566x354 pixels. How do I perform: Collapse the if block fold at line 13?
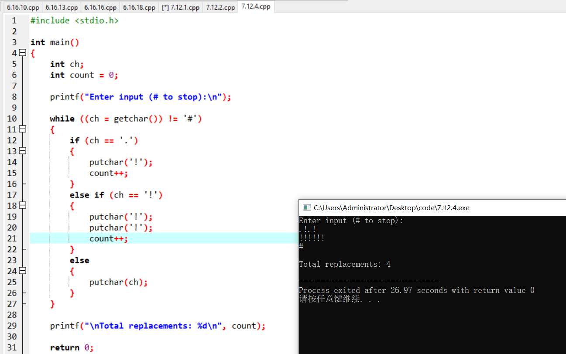(23, 151)
